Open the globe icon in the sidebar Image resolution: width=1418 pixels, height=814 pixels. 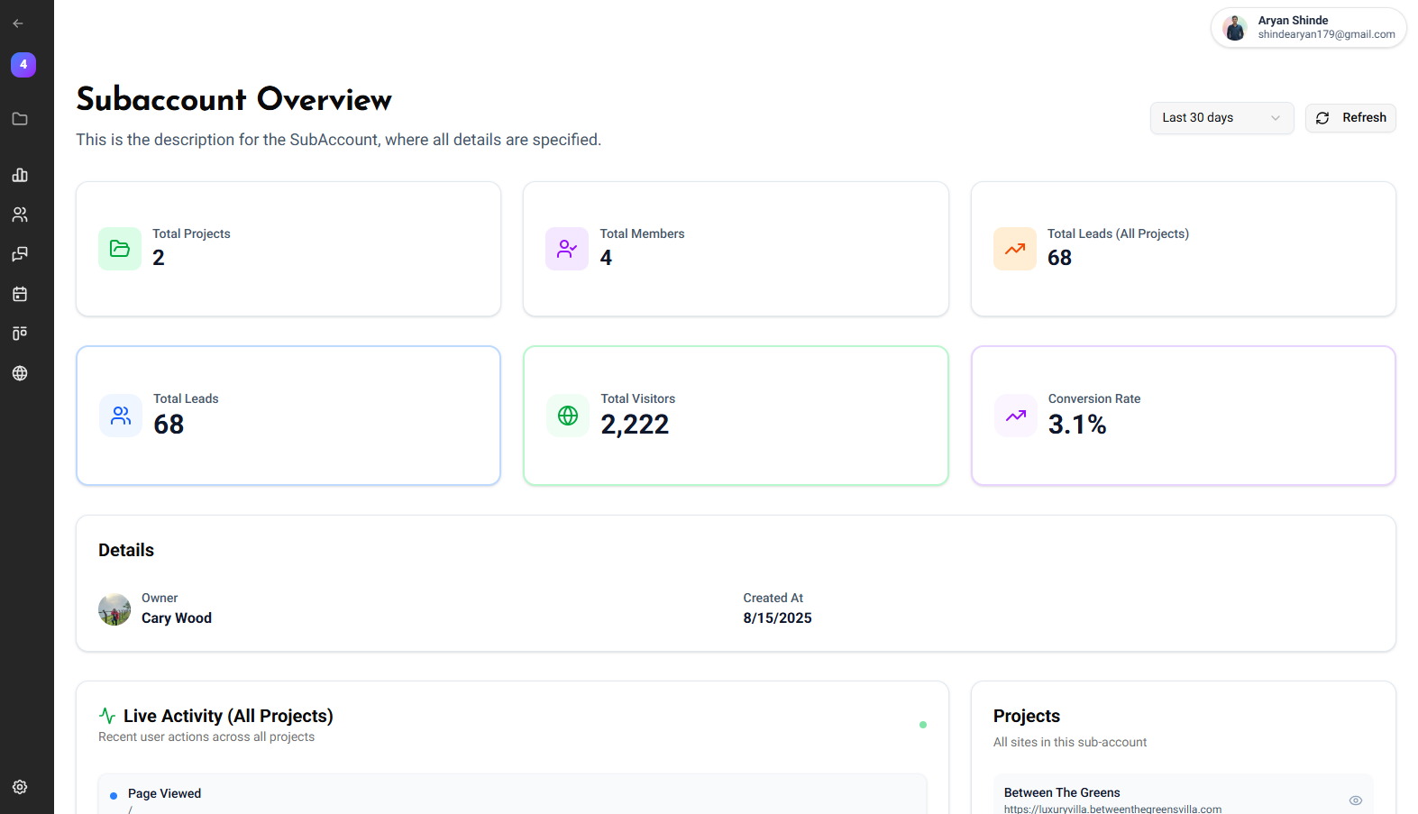20,373
